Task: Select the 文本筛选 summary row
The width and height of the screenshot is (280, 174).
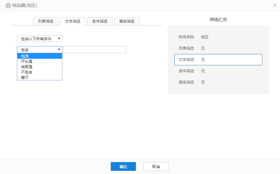Action: (218, 60)
